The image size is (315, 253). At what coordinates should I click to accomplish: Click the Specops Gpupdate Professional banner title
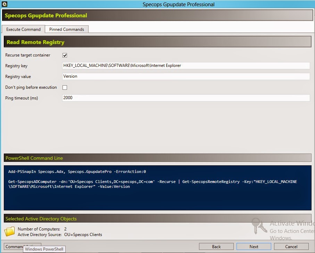coord(46,16)
